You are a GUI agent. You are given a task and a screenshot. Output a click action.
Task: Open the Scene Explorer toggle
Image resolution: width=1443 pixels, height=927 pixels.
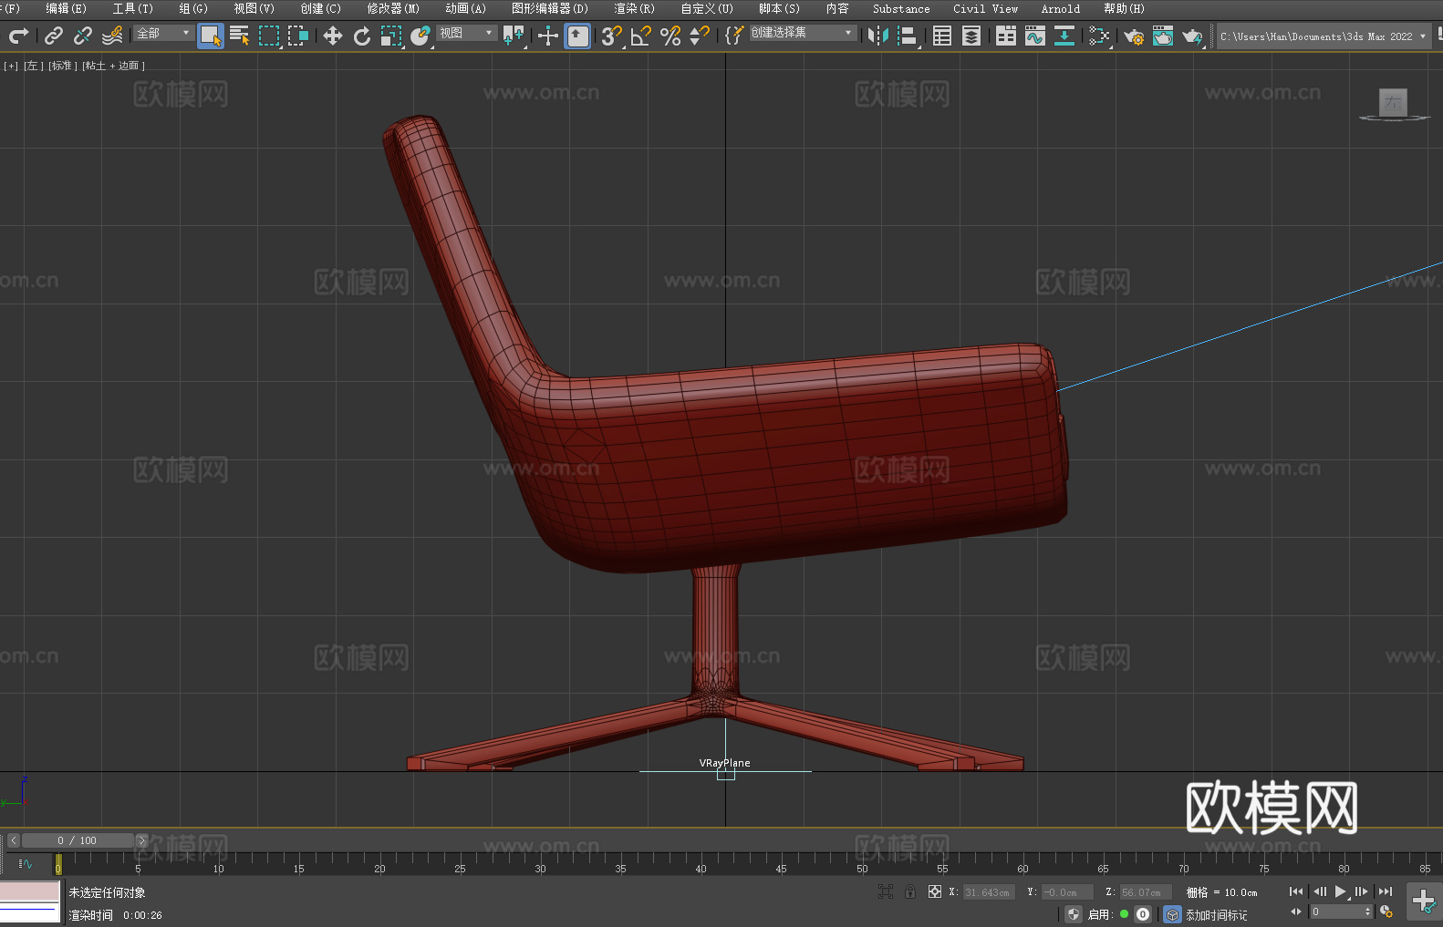[942, 36]
